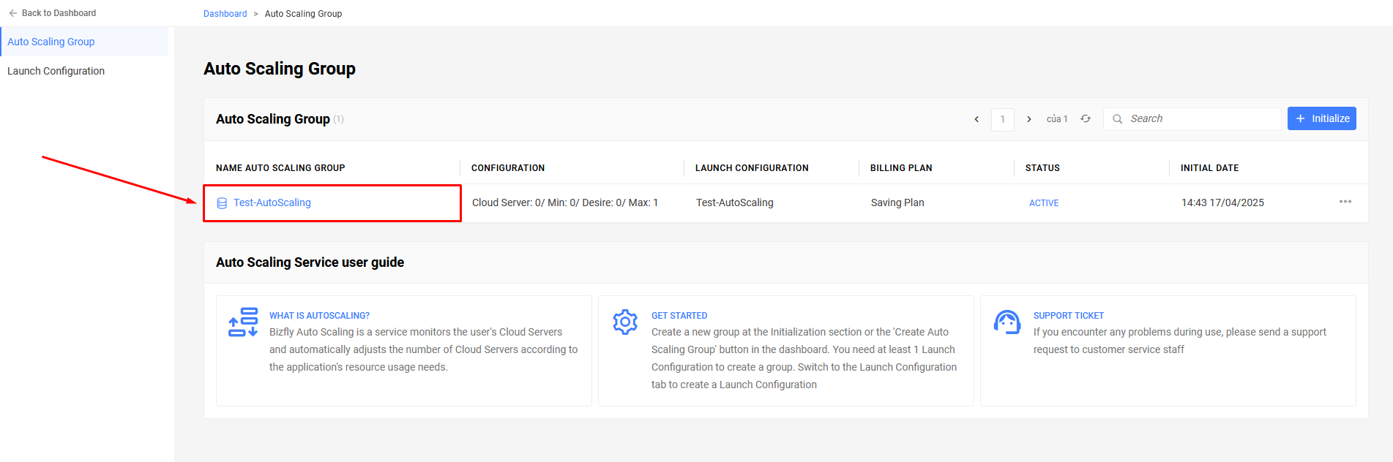
Task: Click the STATUS column header
Action: [x=1042, y=168]
